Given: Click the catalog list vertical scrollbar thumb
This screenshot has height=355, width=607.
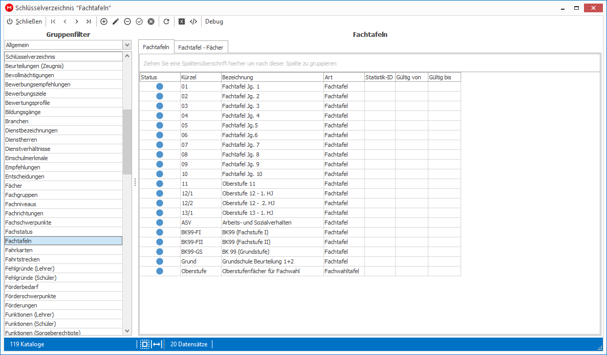Looking at the screenshot, I should (x=127, y=142).
